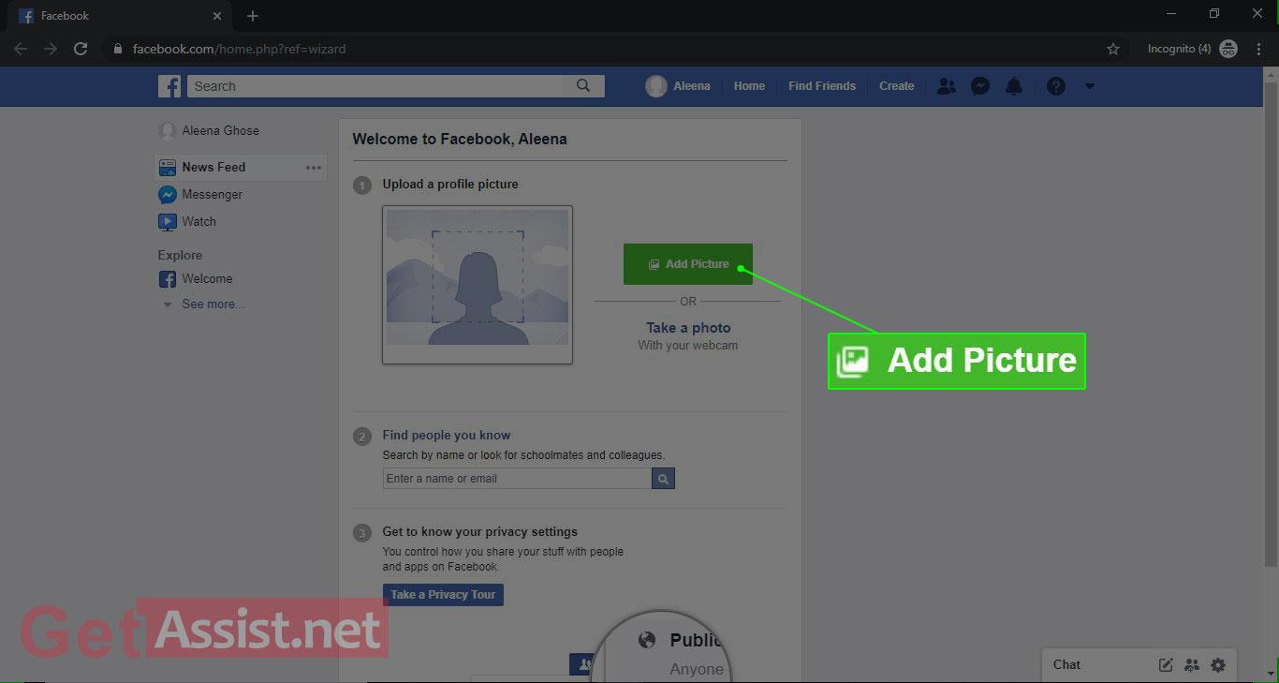This screenshot has width=1279, height=683.
Task: Open the Chrome menu (three dots)
Action: point(1257,49)
